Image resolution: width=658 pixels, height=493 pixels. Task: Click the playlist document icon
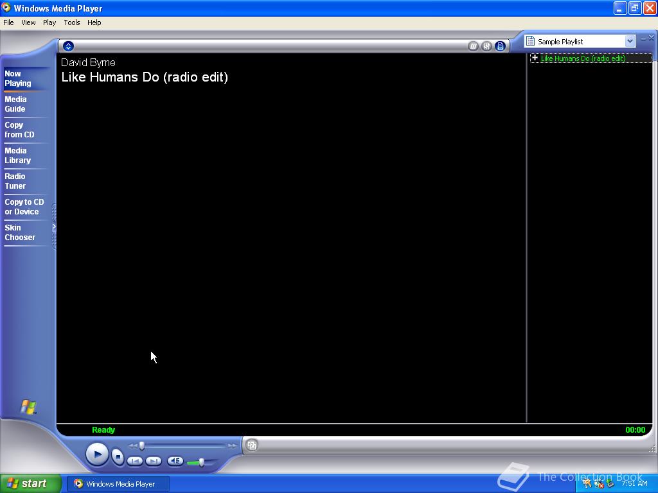coord(530,41)
